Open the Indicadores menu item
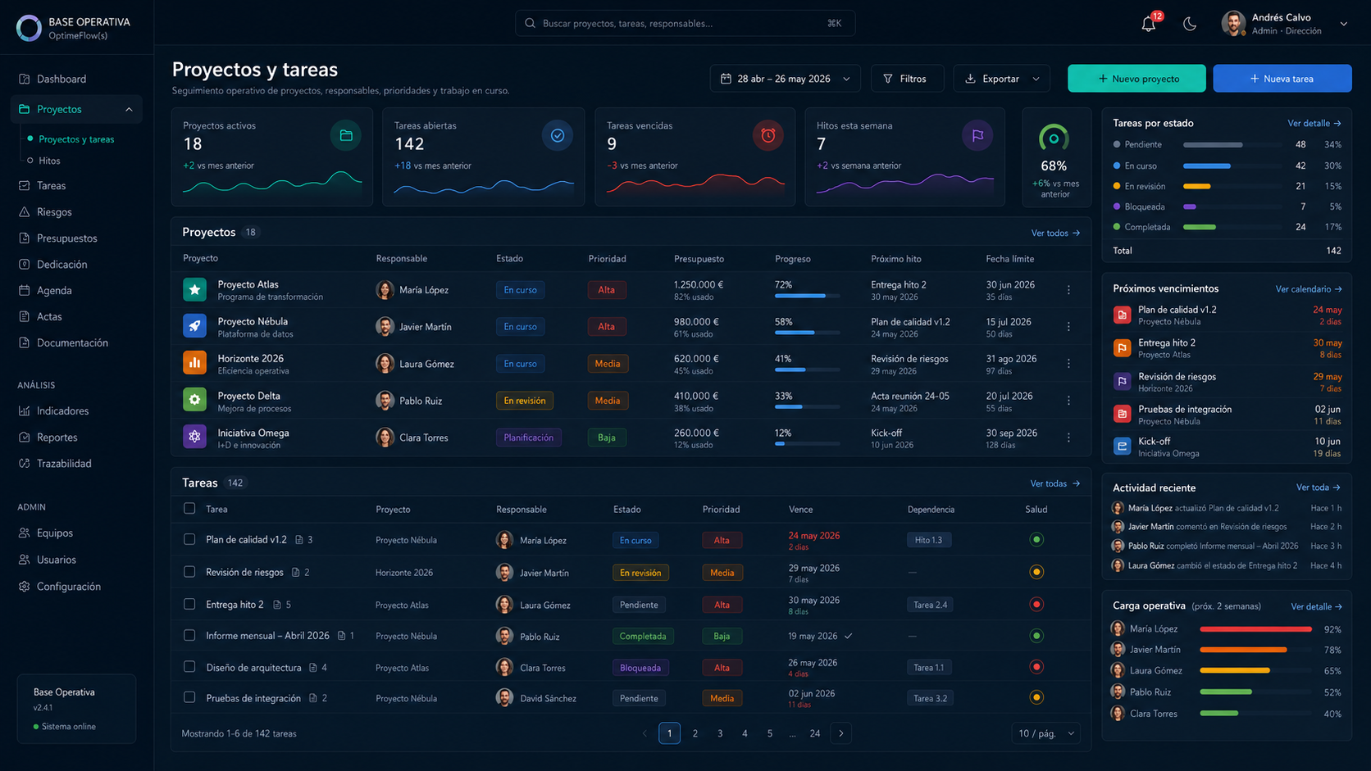 click(x=62, y=411)
